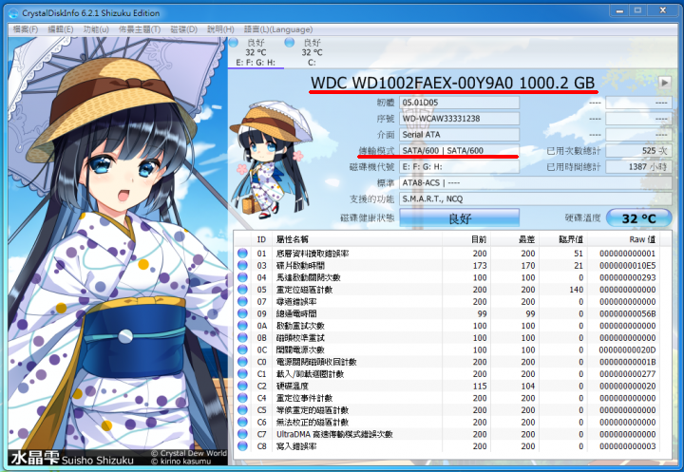Open the 編輯(E) menu
The width and height of the screenshot is (684, 472).
click(x=60, y=29)
